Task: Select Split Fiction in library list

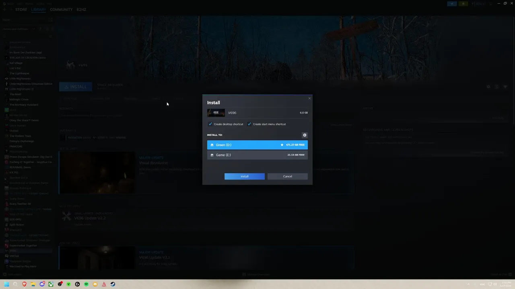Action: 17,225
